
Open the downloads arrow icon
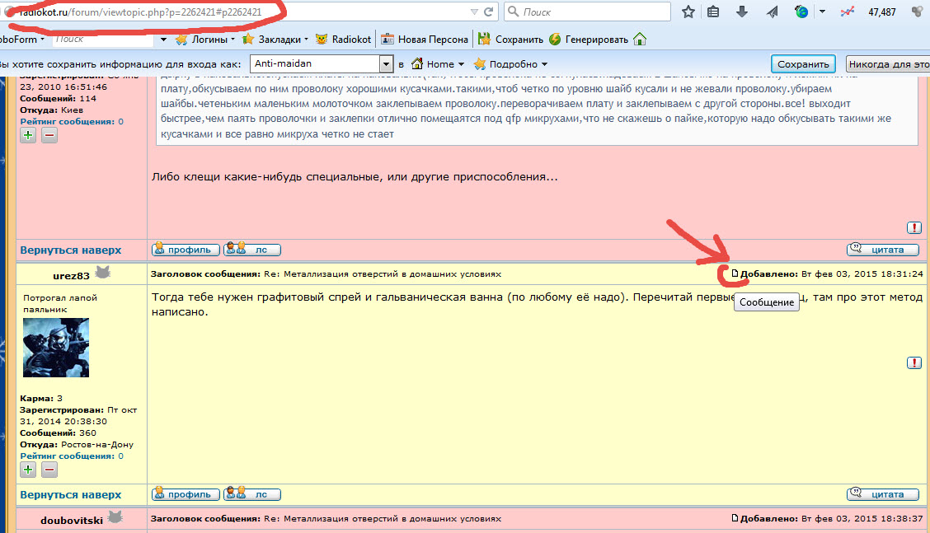pos(742,12)
